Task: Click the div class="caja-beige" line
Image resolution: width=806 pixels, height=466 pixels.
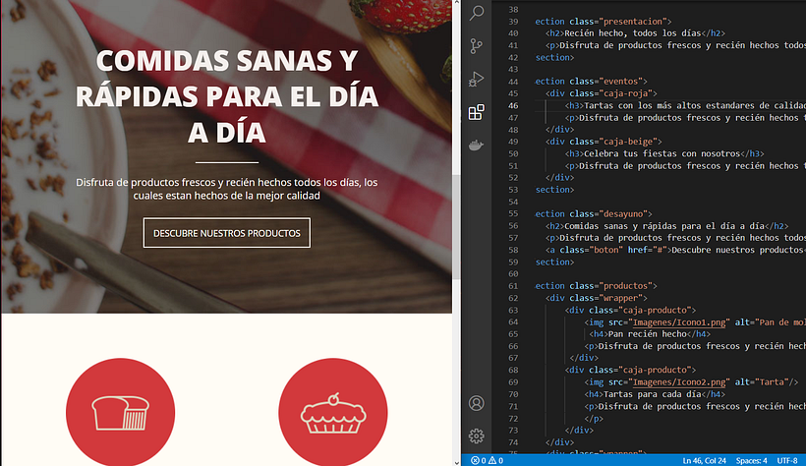Action: pyautogui.click(x=604, y=142)
